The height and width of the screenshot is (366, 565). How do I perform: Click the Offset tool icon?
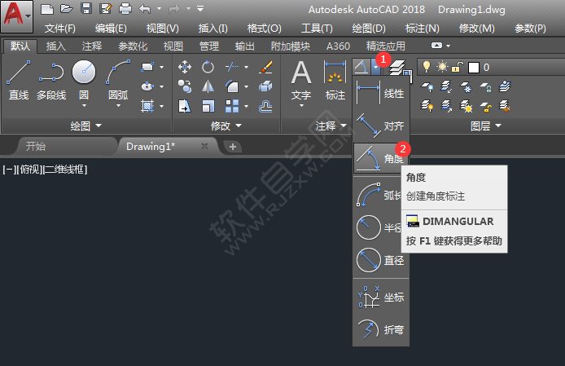coord(265,106)
